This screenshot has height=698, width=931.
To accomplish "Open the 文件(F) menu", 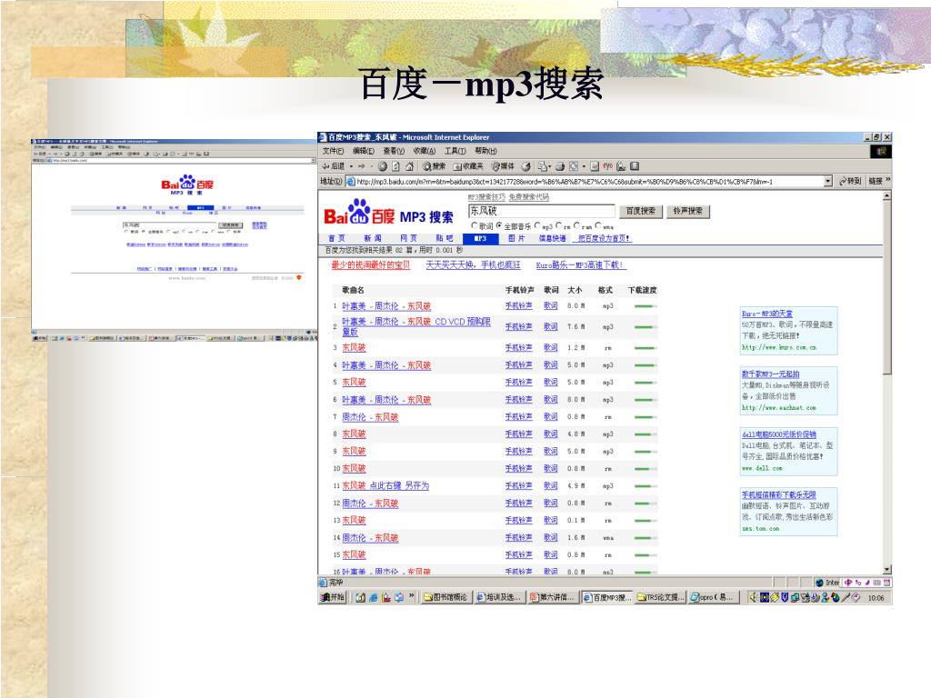I will pyautogui.click(x=333, y=152).
